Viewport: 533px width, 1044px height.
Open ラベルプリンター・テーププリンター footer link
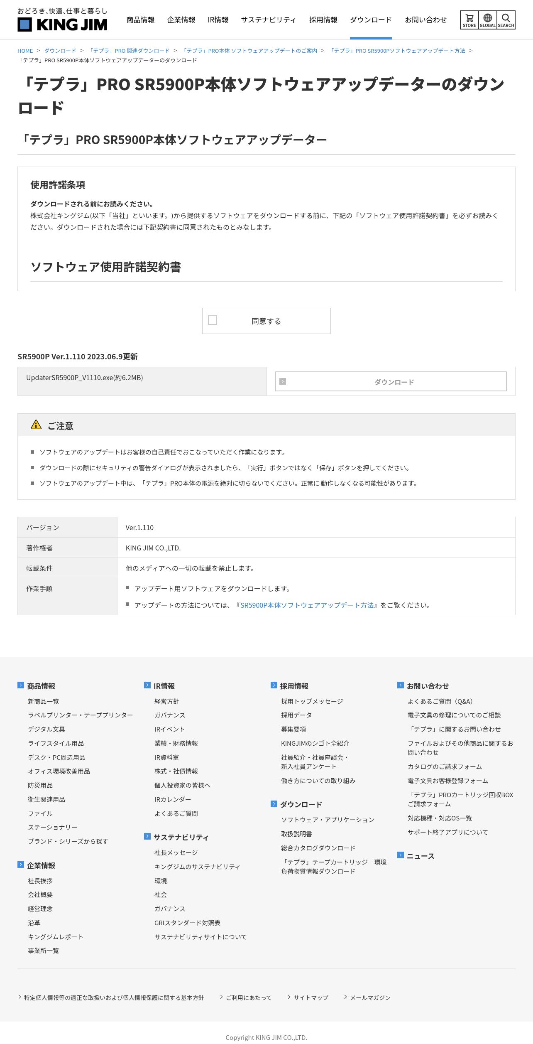(x=81, y=715)
